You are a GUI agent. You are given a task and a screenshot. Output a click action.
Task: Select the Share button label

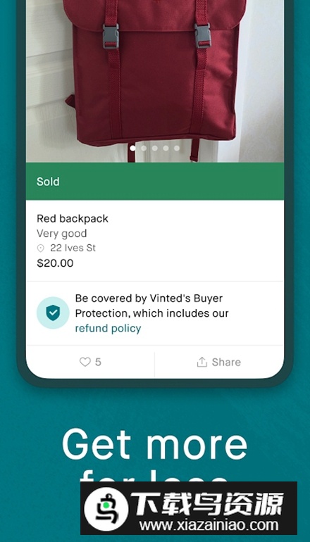click(226, 362)
